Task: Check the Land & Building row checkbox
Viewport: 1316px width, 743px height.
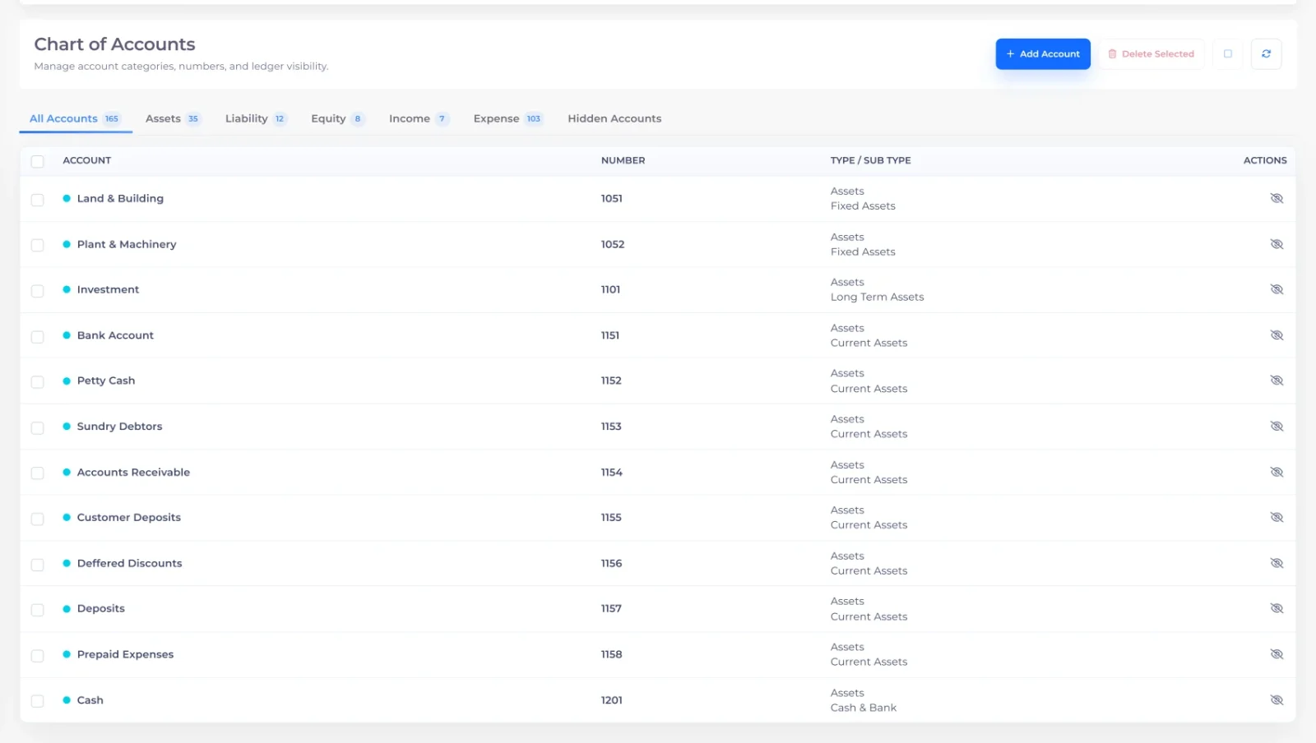Action: point(37,200)
